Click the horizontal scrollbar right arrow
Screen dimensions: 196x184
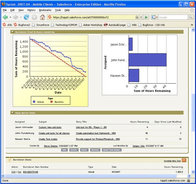tap(189, 176)
